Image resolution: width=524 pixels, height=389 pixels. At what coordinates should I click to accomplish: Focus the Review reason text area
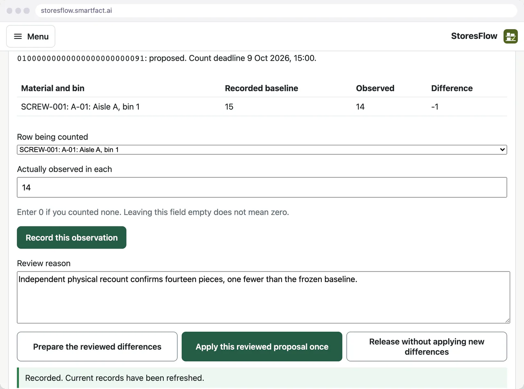263,297
